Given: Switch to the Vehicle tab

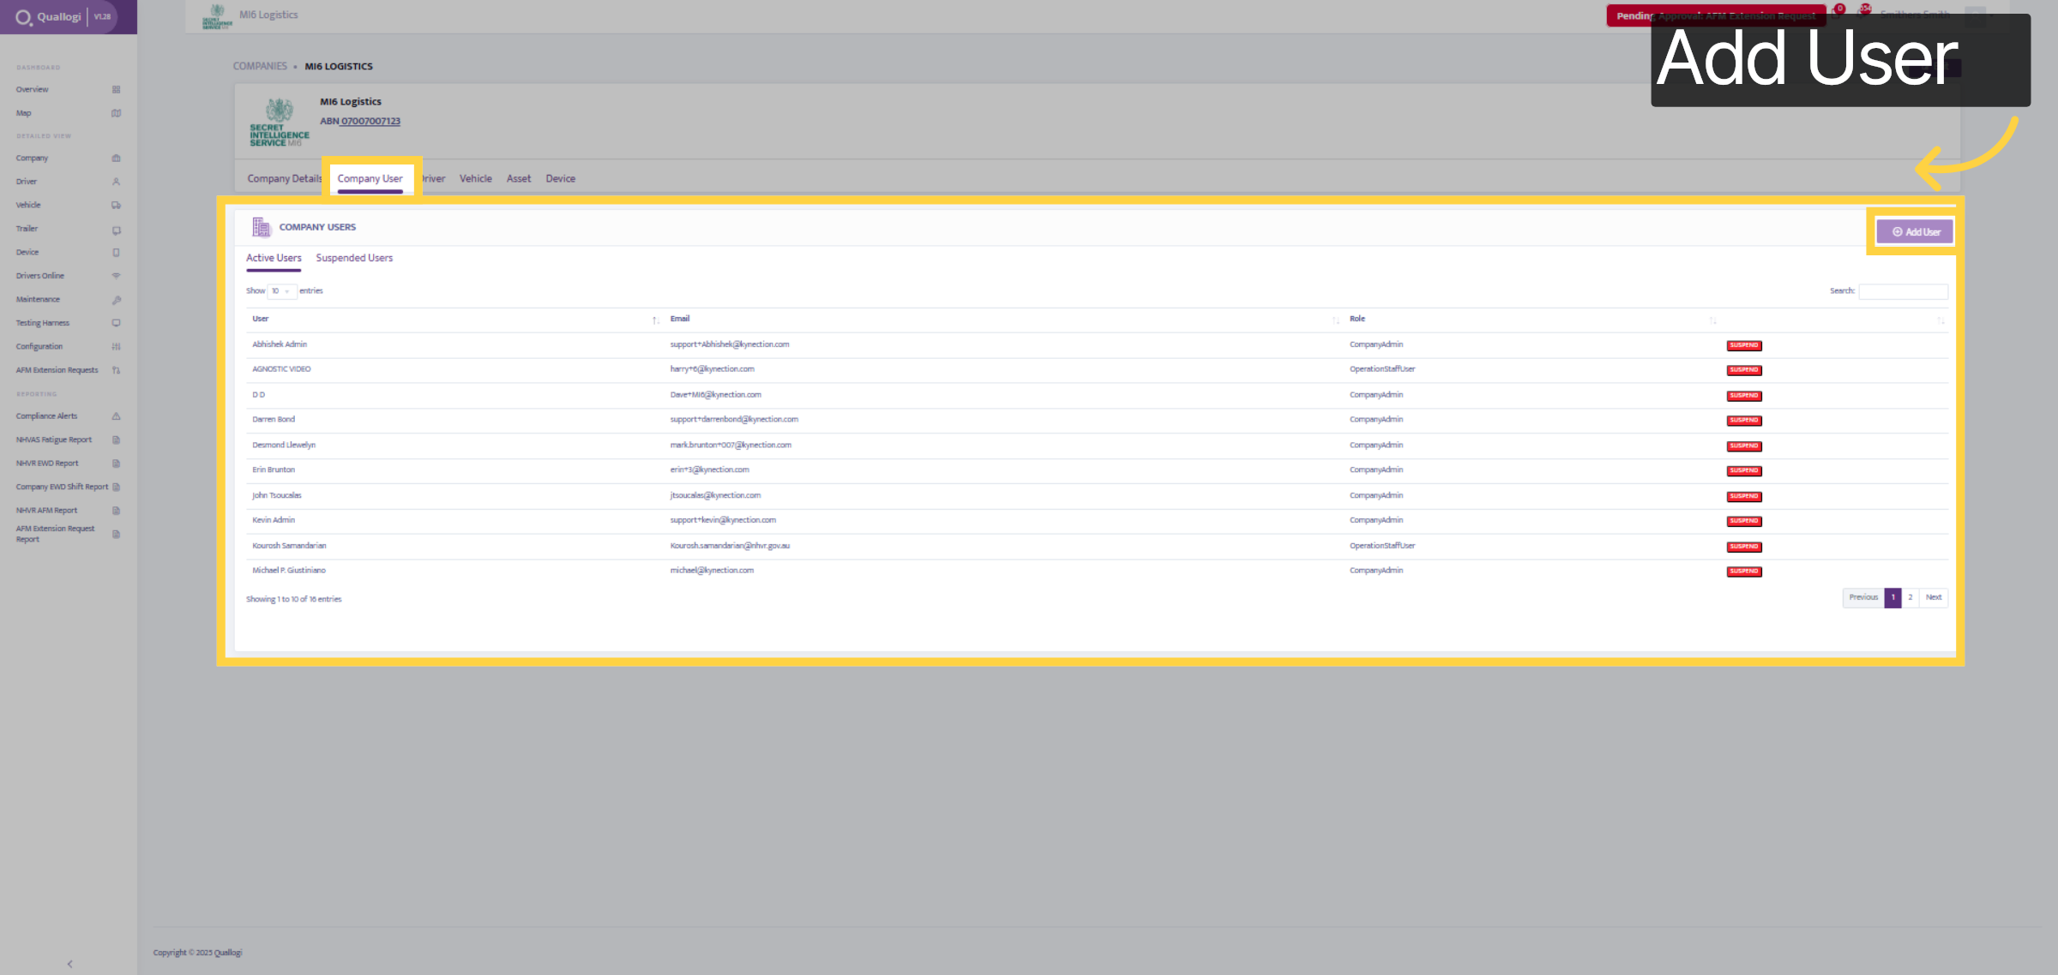Looking at the screenshot, I should (x=475, y=179).
